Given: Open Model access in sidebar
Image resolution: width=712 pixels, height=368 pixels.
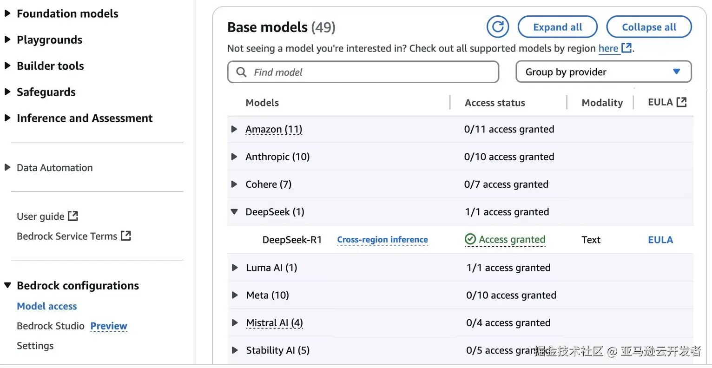Looking at the screenshot, I should (x=47, y=306).
